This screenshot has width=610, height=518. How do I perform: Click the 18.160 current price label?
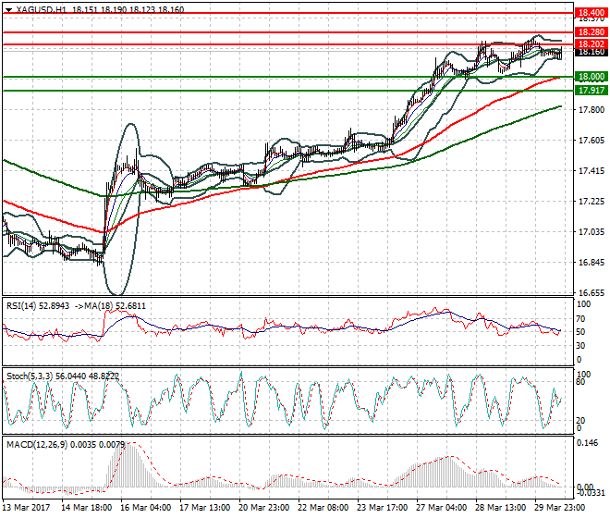click(592, 52)
